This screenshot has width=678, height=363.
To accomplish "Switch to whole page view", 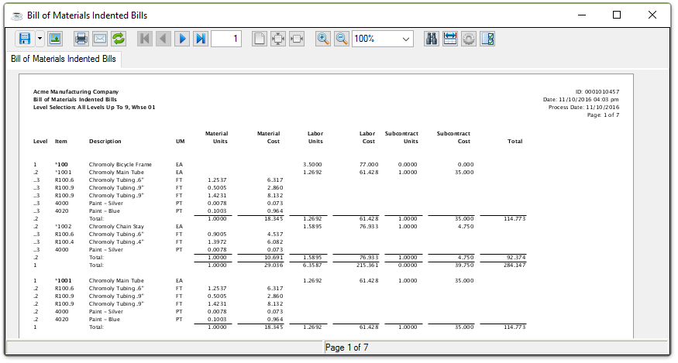I will (260, 38).
